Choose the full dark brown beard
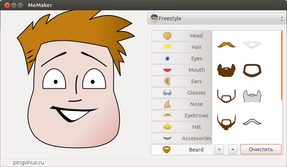Viewport: 287px width, 167px height. 226,70
